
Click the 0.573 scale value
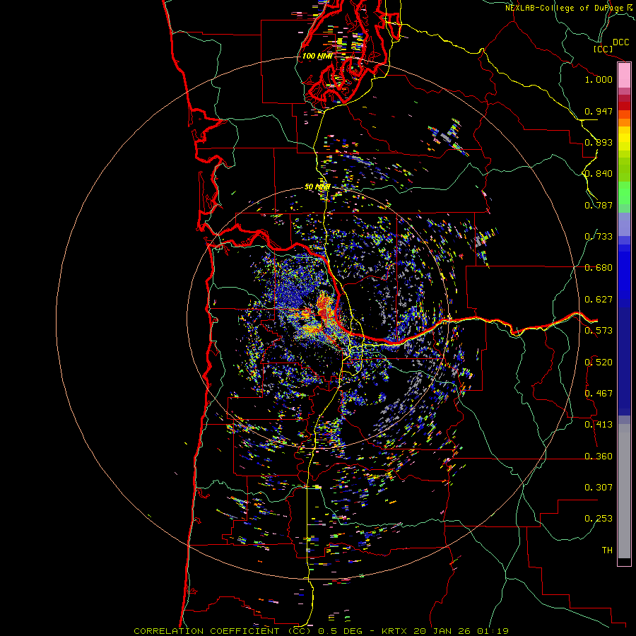point(599,331)
